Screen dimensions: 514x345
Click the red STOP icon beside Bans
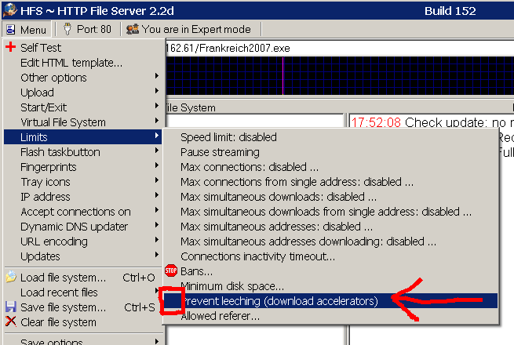pyautogui.click(x=171, y=271)
